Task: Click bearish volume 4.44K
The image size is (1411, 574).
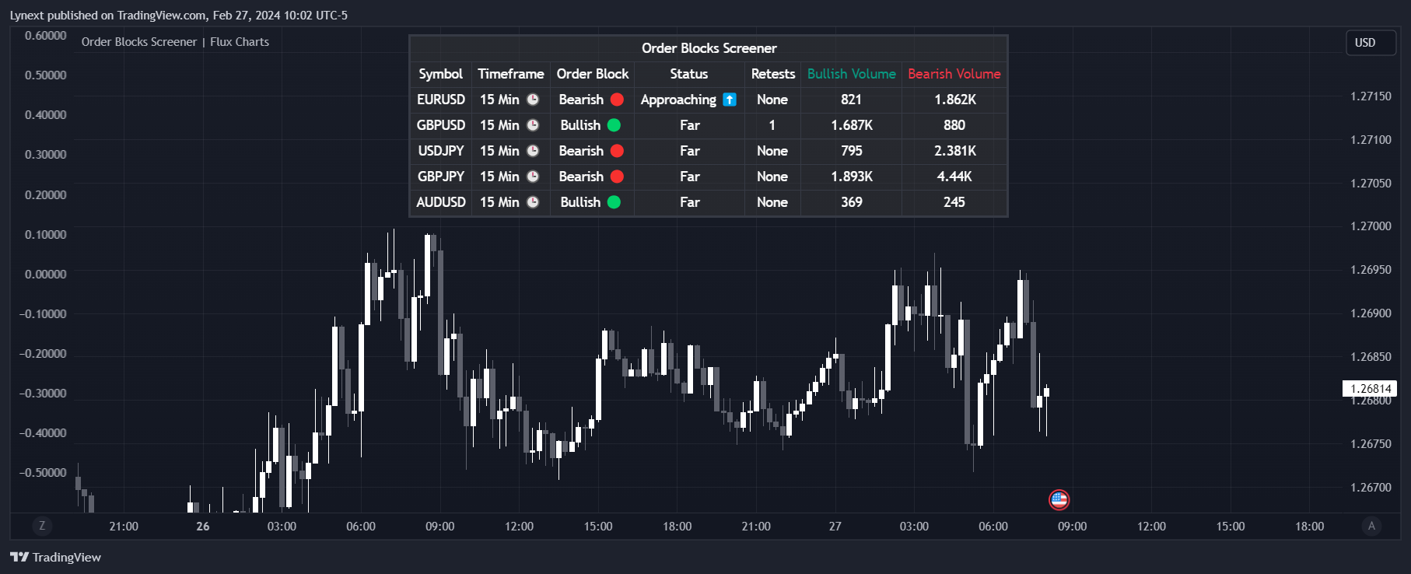Action: [954, 177]
